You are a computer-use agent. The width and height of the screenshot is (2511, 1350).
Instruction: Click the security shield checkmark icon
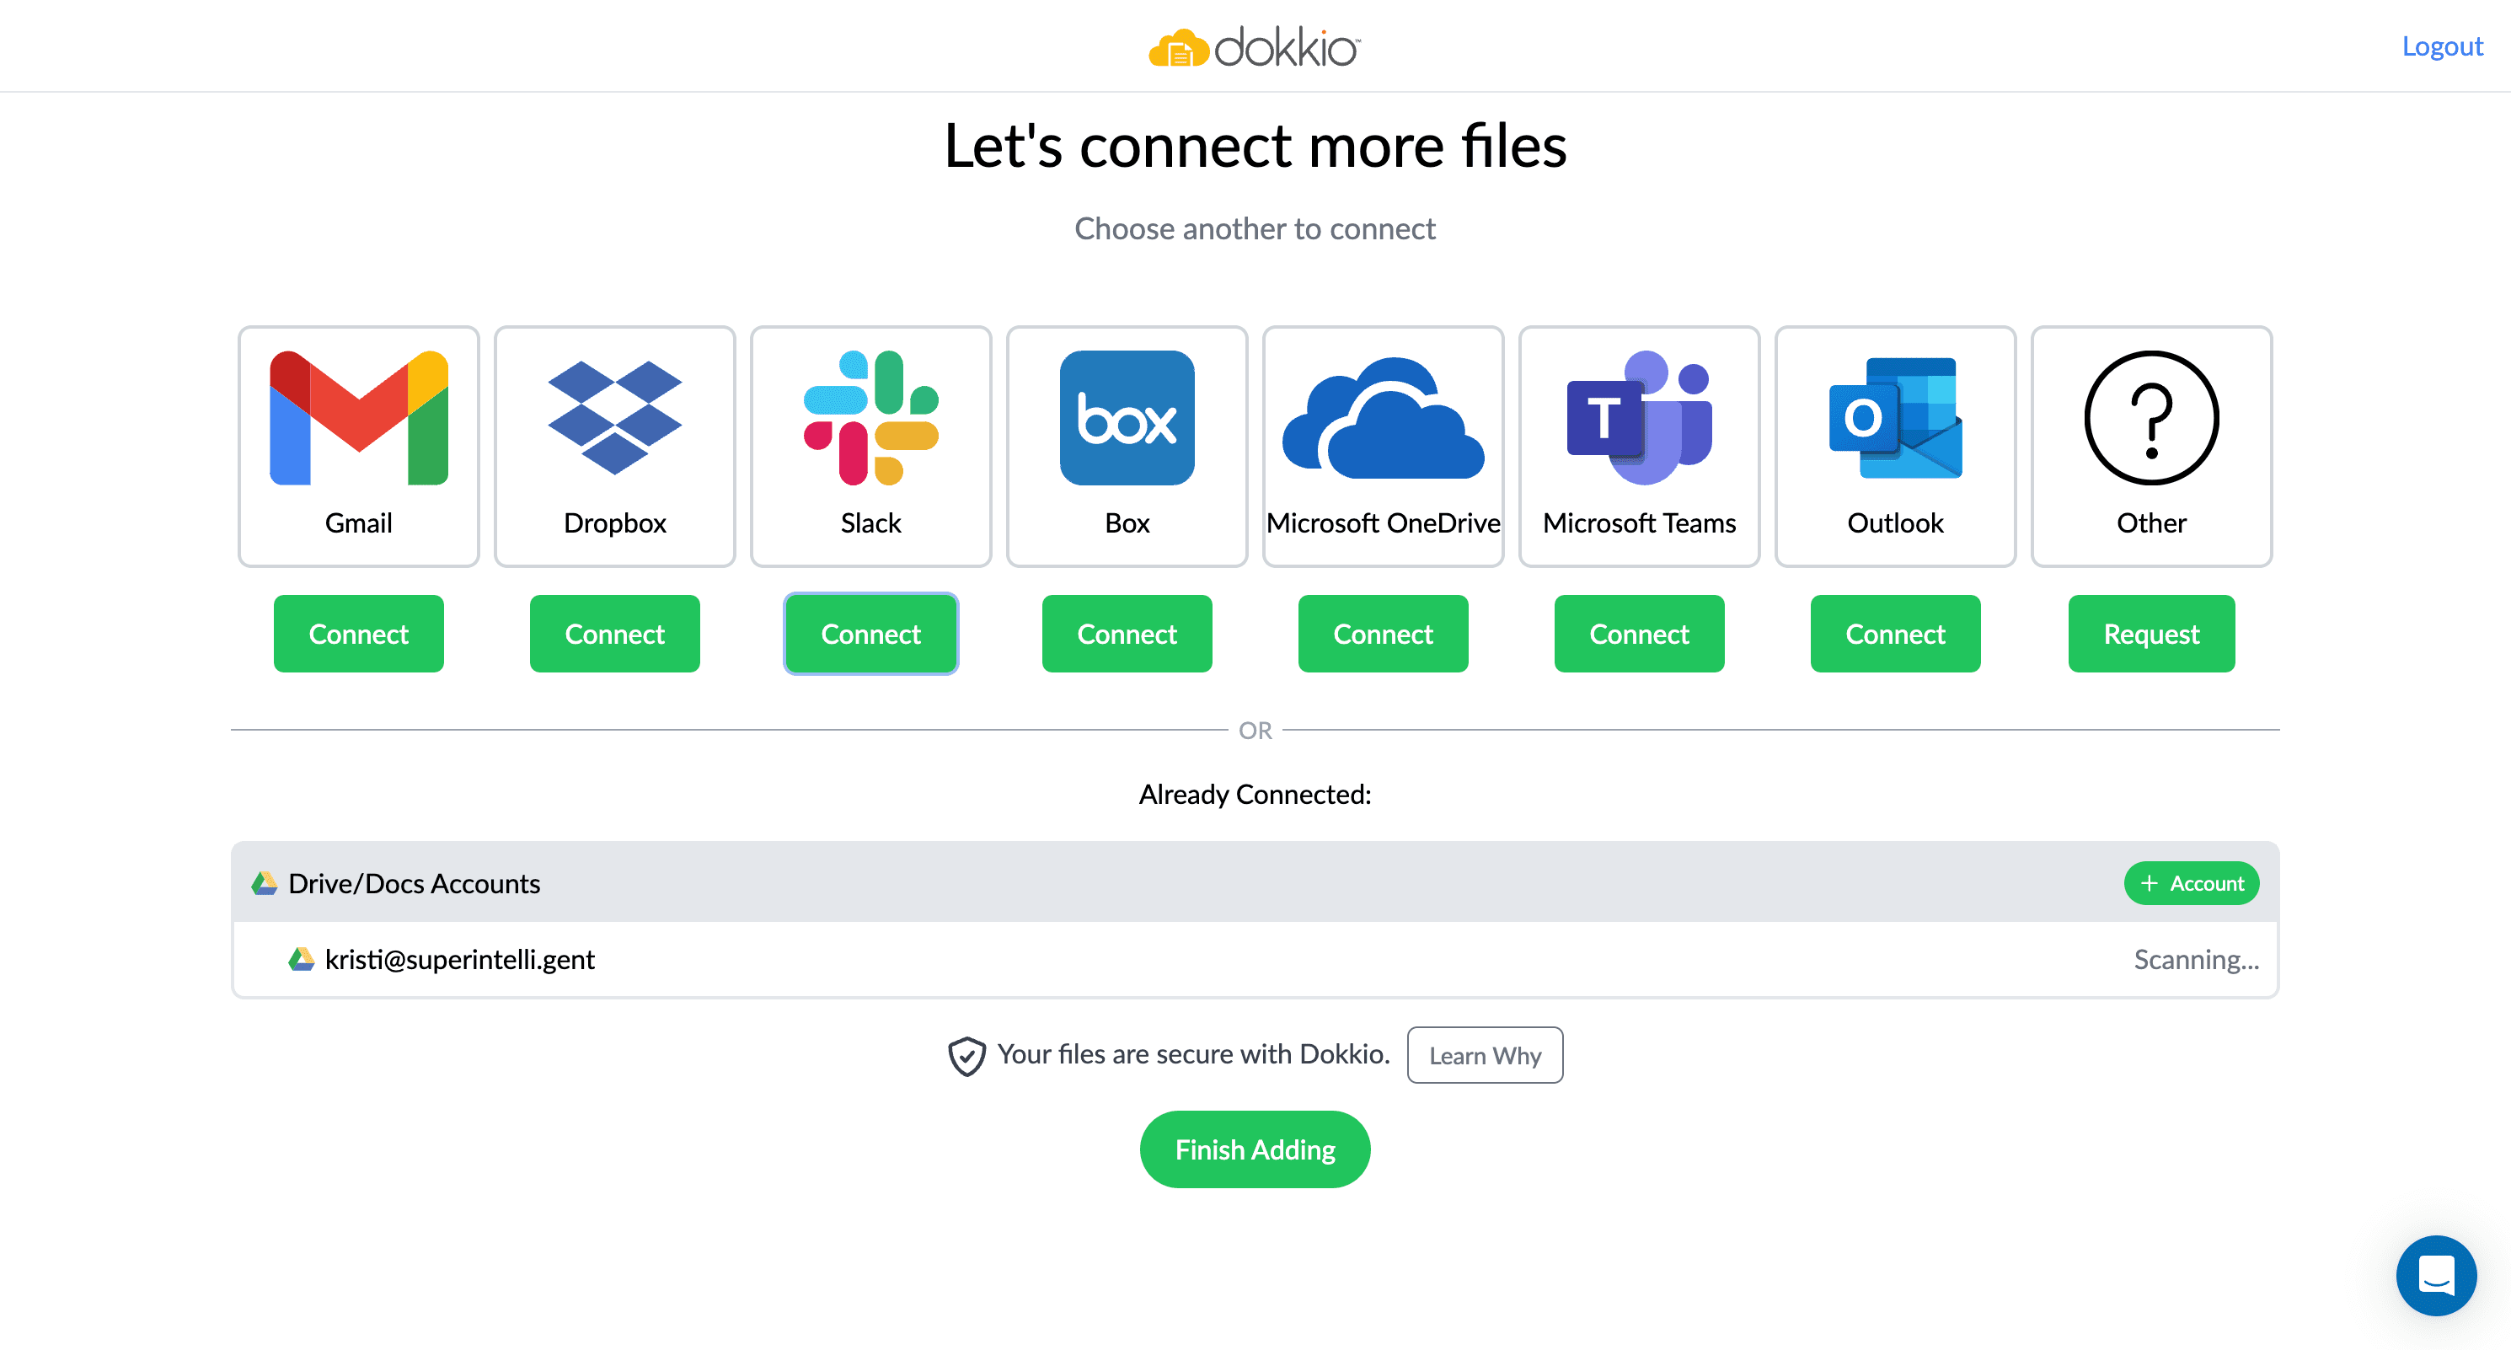coord(966,1056)
